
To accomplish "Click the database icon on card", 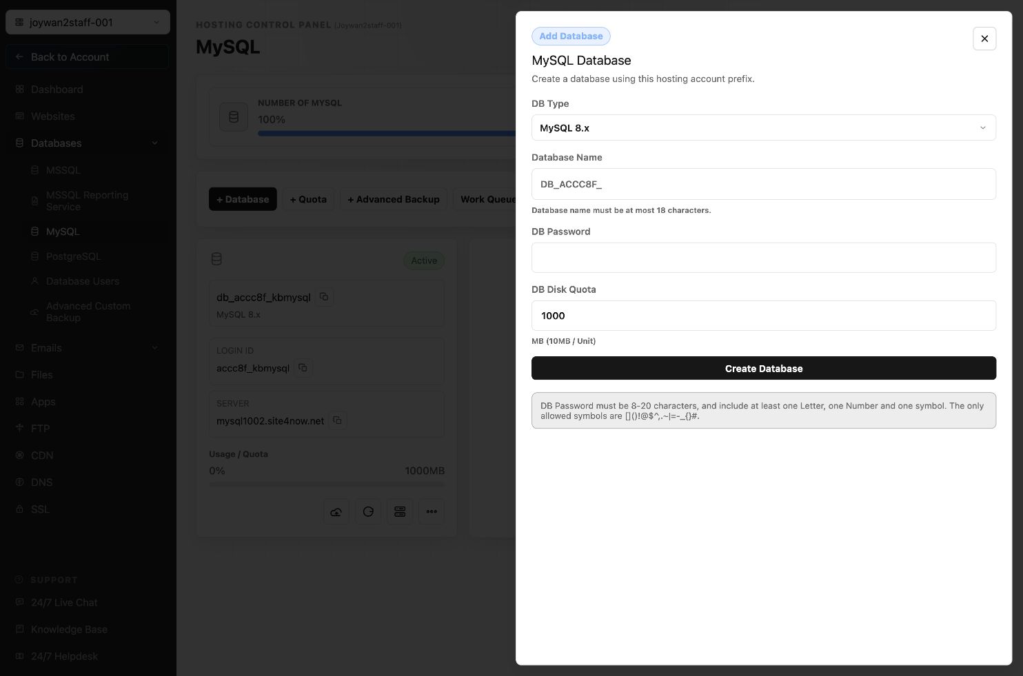I will point(216,259).
